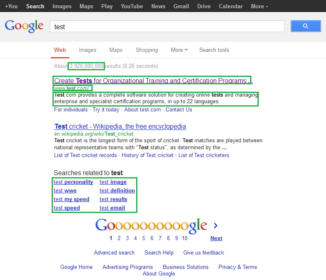Open Privacy & Terms footer link

point(238,267)
